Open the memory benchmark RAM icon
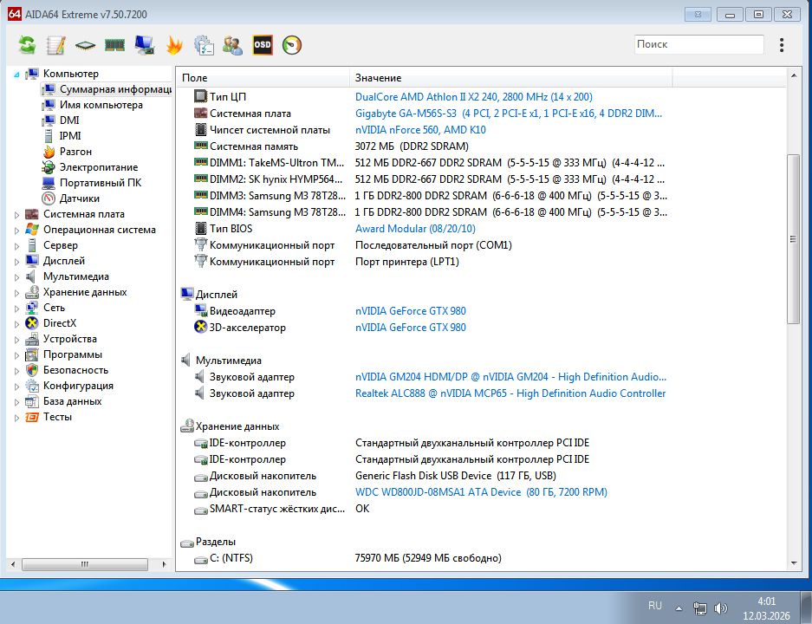 [x=114, y=45]
